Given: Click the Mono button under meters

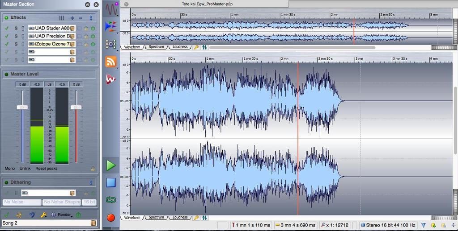Looking at the screenshot, I should coord(10,169).
